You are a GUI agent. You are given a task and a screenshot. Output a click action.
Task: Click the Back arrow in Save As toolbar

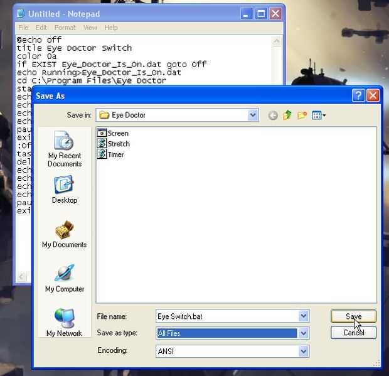pyautogui.click(x=273, y=115)
